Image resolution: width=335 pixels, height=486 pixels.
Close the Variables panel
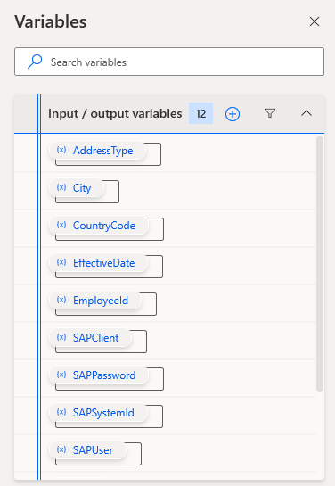coord(315,21)
